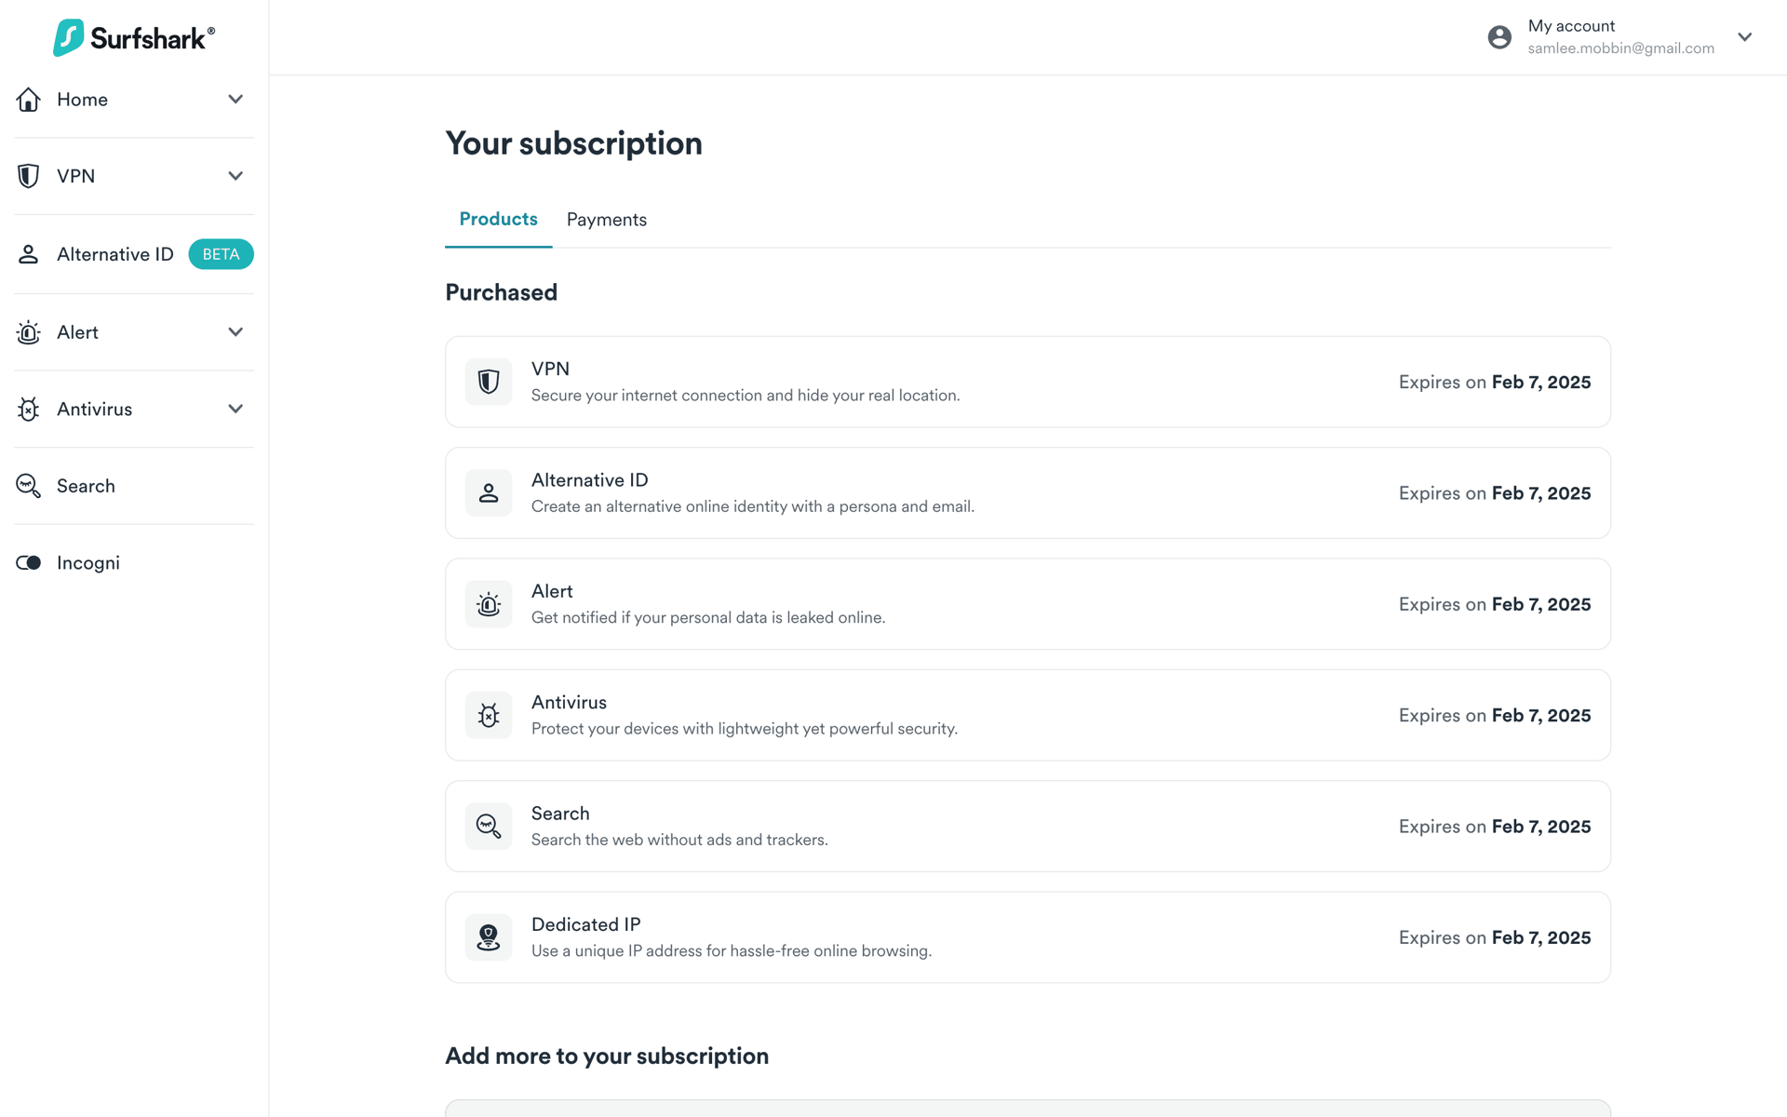Click the BETA badge next to Alternative ID

click(222, 254)
